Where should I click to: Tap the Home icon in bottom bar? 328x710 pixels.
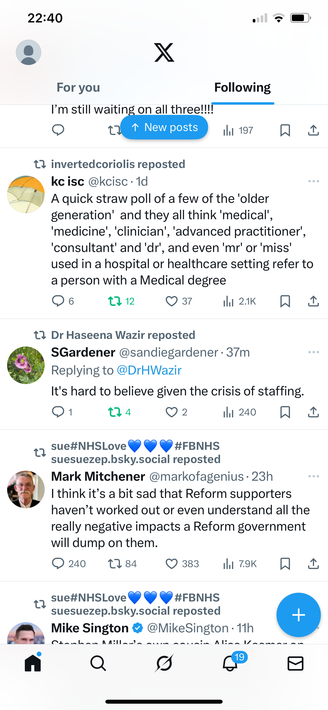33,664
